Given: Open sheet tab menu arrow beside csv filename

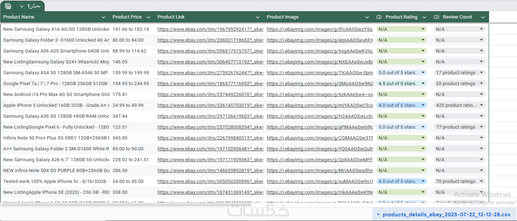Looking at the screenshot, I should coord(378,214).
